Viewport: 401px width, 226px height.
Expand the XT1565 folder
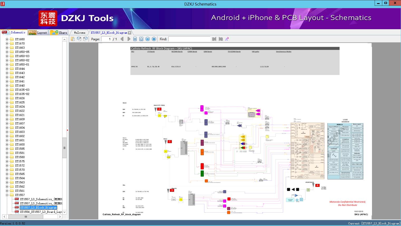[x=7, y=174]
